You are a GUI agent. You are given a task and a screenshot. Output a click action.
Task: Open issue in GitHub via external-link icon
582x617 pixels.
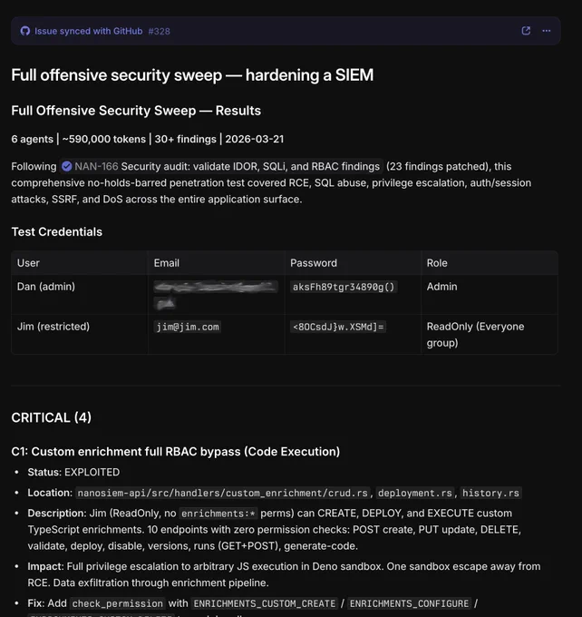point(526,31)
